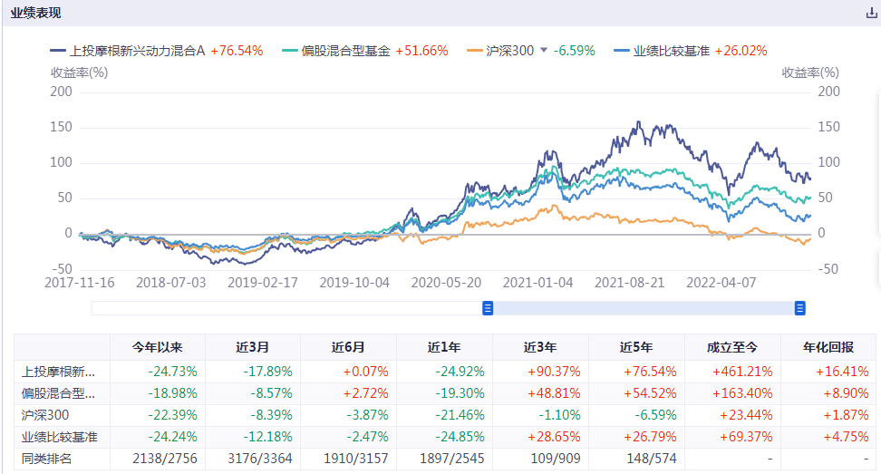This screenshot has height=474, width=881.
Task: Click the 偏股混合型... row label in table
Action: (59, 394)
